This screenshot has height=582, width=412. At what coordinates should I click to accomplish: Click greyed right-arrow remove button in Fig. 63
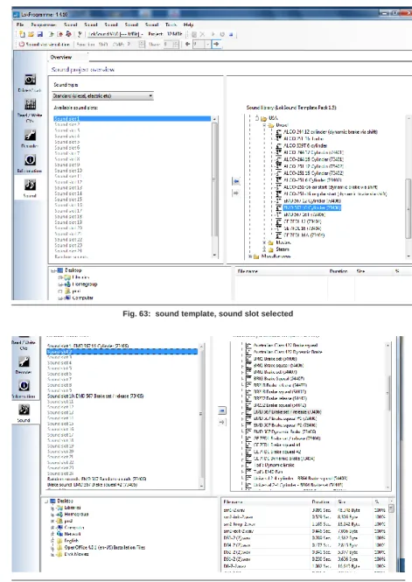(x=236, y=193)
